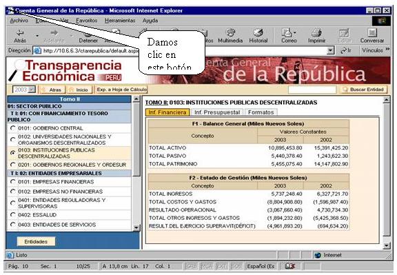The image size is (397, 275).
Task: Open the address bar dropdown arrow
Action: 330,50
